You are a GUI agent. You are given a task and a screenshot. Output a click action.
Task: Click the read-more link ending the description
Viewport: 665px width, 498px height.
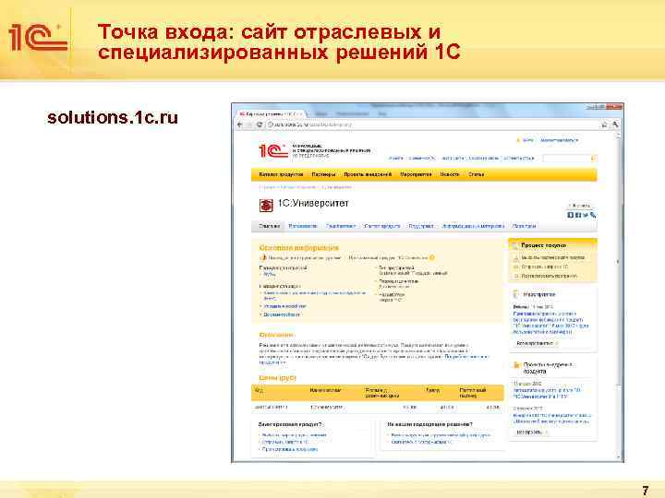[465, 357]
